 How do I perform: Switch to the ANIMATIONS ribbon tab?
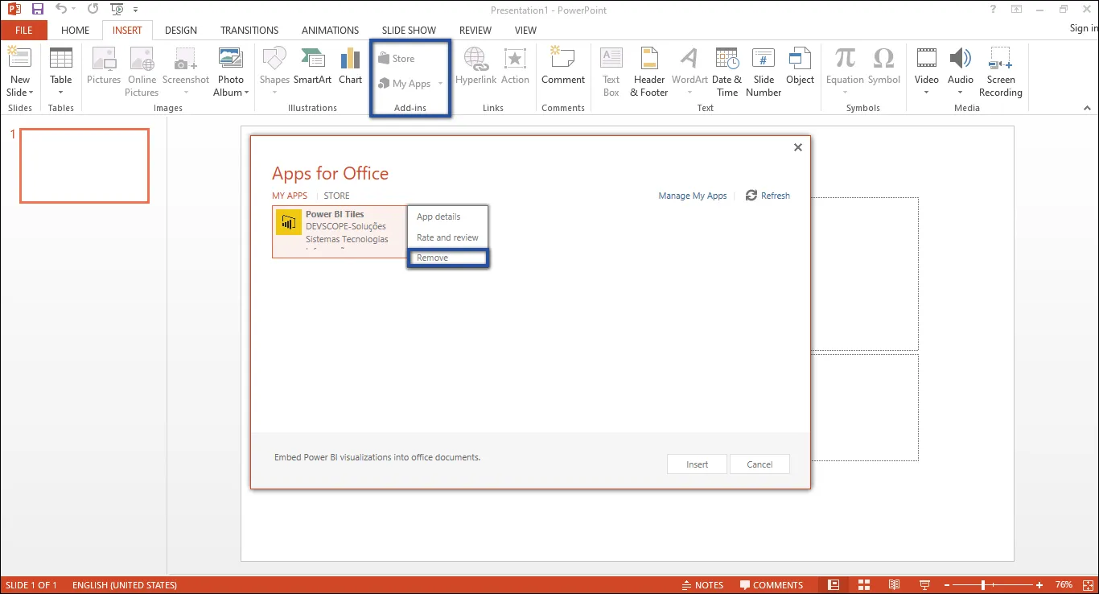(x=330, y=30)
